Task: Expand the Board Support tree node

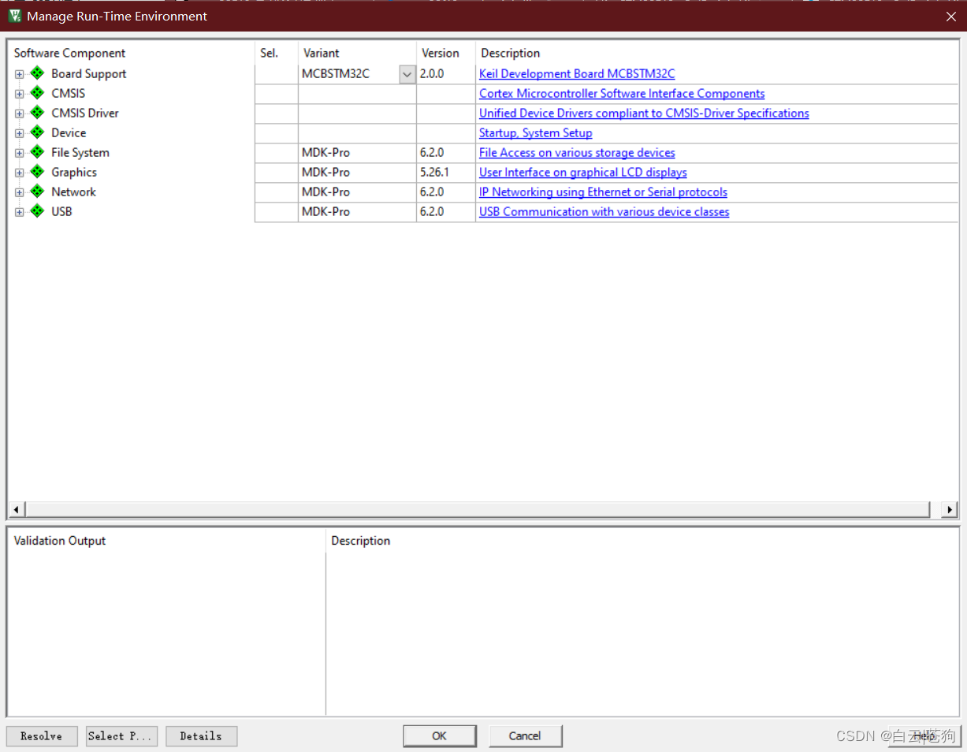Action: point(19,74)
